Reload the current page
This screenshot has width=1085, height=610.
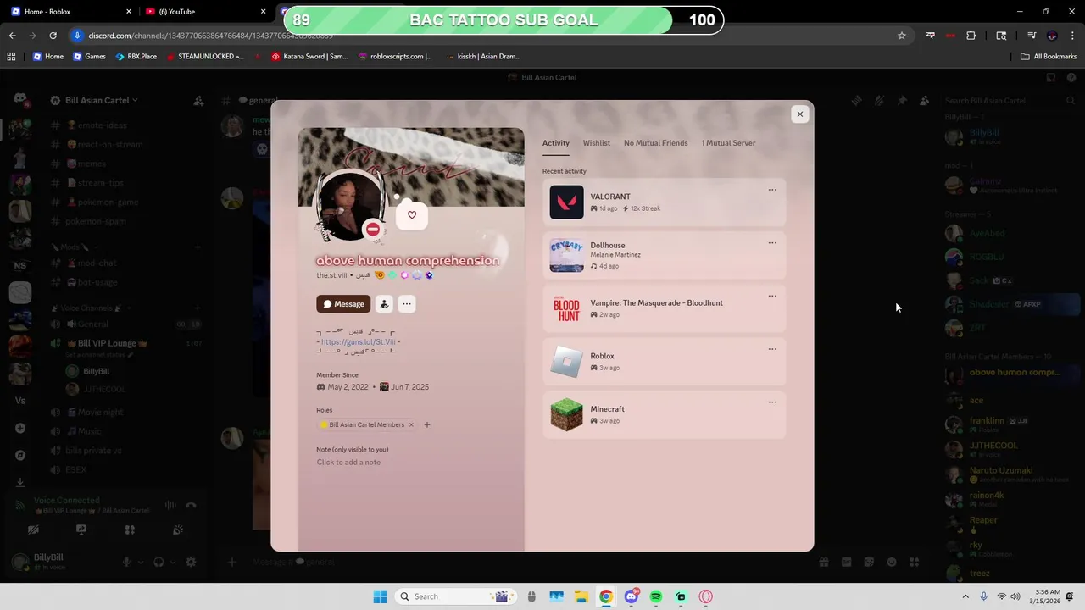click(x=53, y=36)
